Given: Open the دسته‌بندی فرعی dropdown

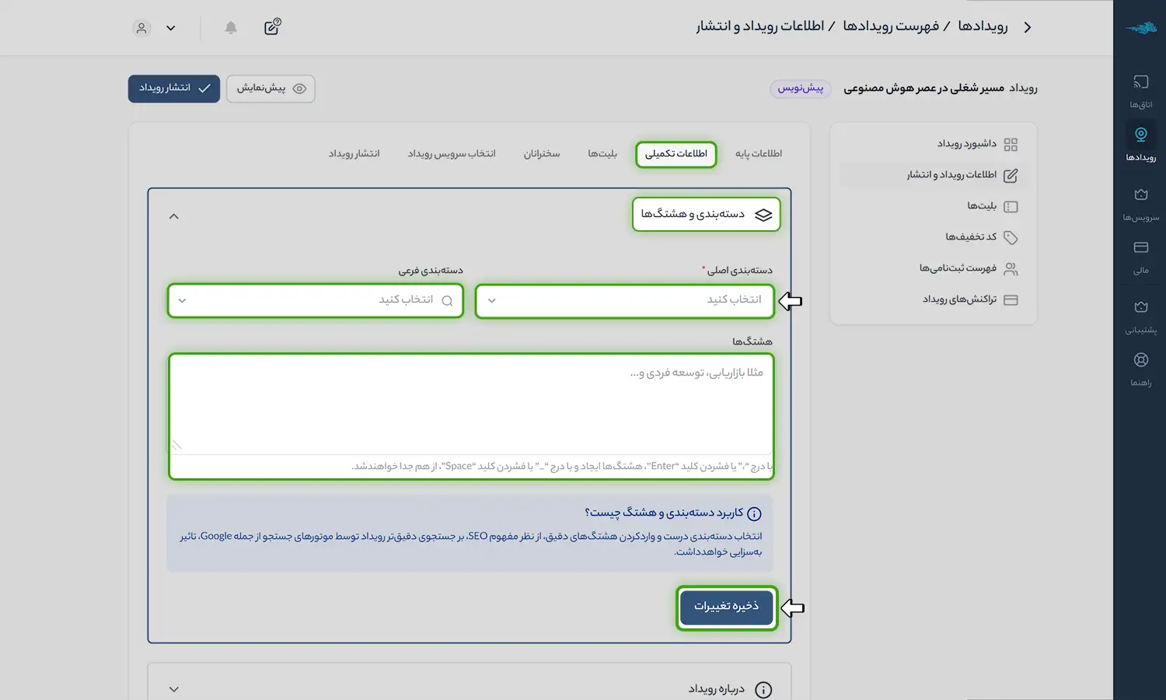Looking at the screenshot, I should tap(316, 300).
